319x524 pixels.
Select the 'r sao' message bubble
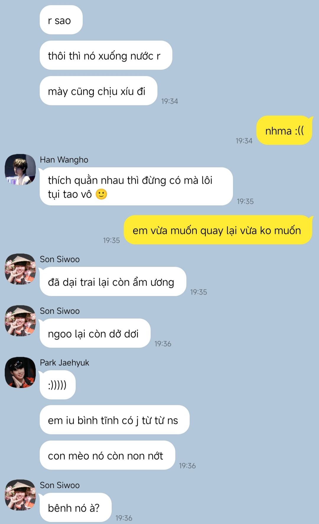61,20
